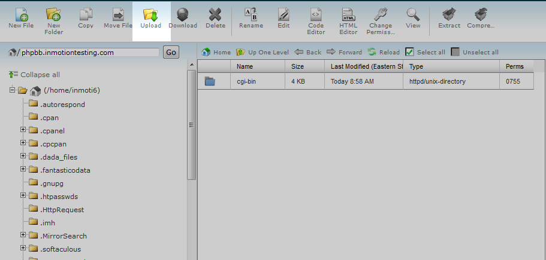The height and width of the screenshot is (260, 546).
Task: Click the cgi-bin folder icon in the file list
Action: click(x=210, y=81)
